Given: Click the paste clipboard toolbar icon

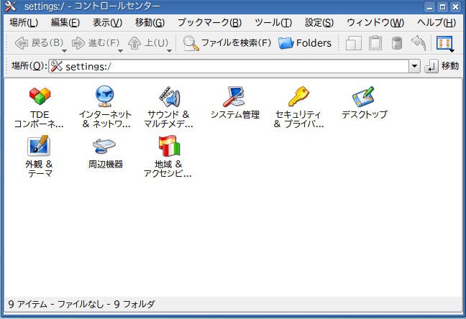Looking at the screenshot, I should point(375,43).
